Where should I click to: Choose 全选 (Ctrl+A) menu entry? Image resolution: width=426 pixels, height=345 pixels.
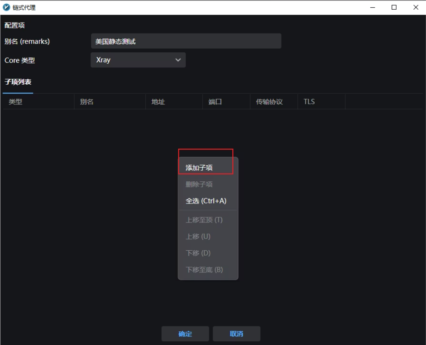tap(206, 201)
